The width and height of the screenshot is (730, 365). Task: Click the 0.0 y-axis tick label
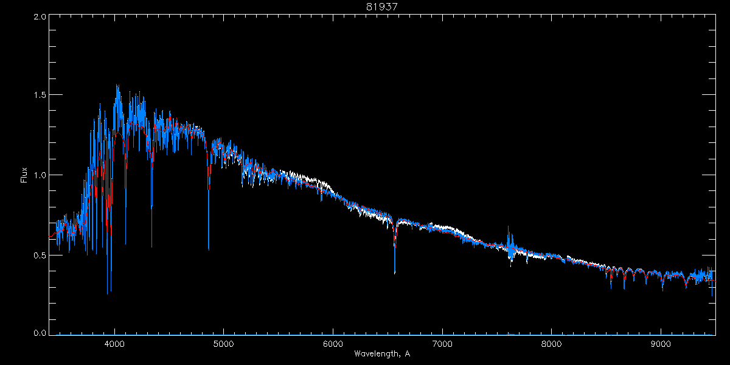coord(40,333)
